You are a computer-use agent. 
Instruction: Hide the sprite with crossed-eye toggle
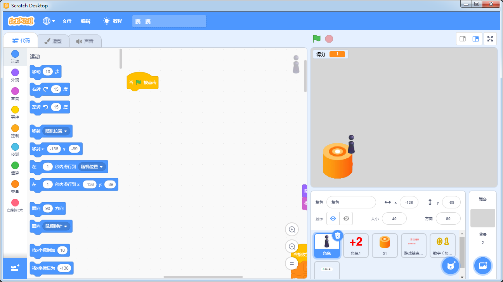[x=346, y=218]
